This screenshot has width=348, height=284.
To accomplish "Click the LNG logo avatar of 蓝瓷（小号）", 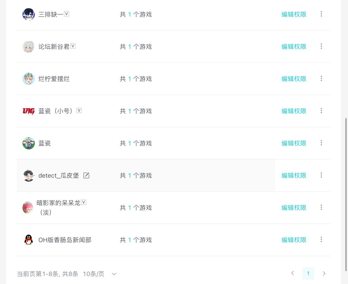I will [x=29, y=111].
